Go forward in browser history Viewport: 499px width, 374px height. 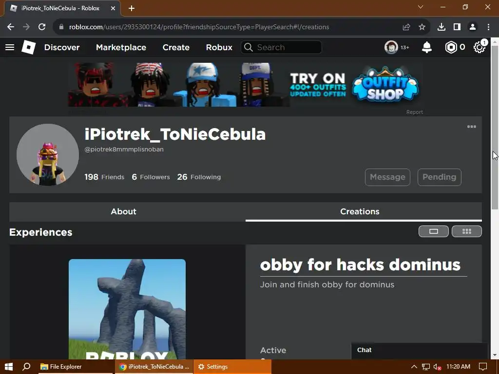[26, 27]
